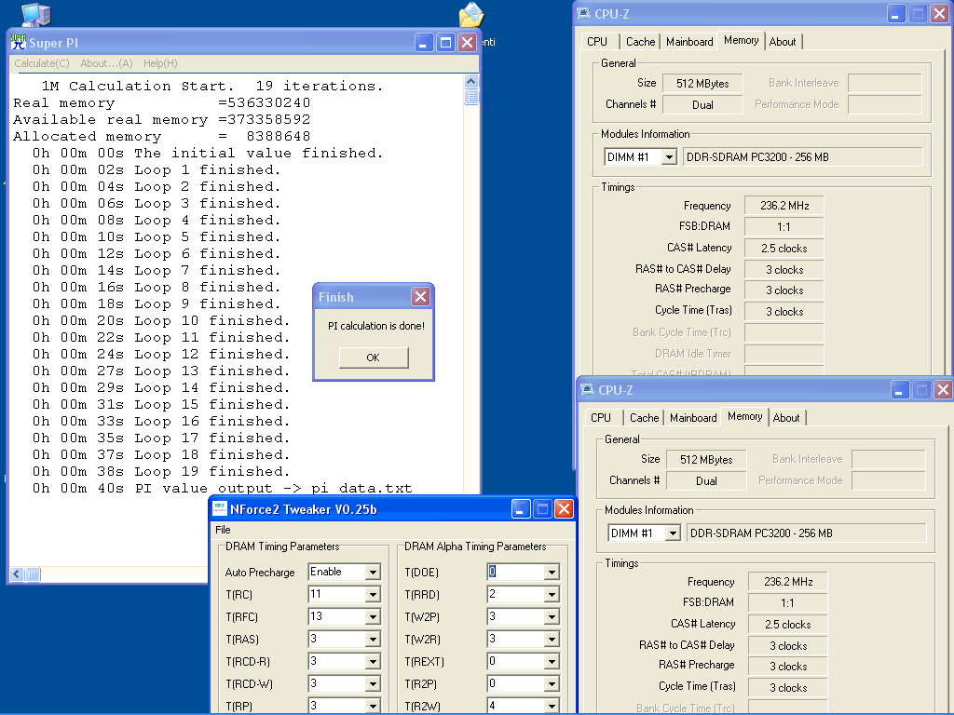Switch to the About tab in lower CPU-Z
Viewport: 954px width, 715px height.
pyautogui.click(x=786, y=418)
